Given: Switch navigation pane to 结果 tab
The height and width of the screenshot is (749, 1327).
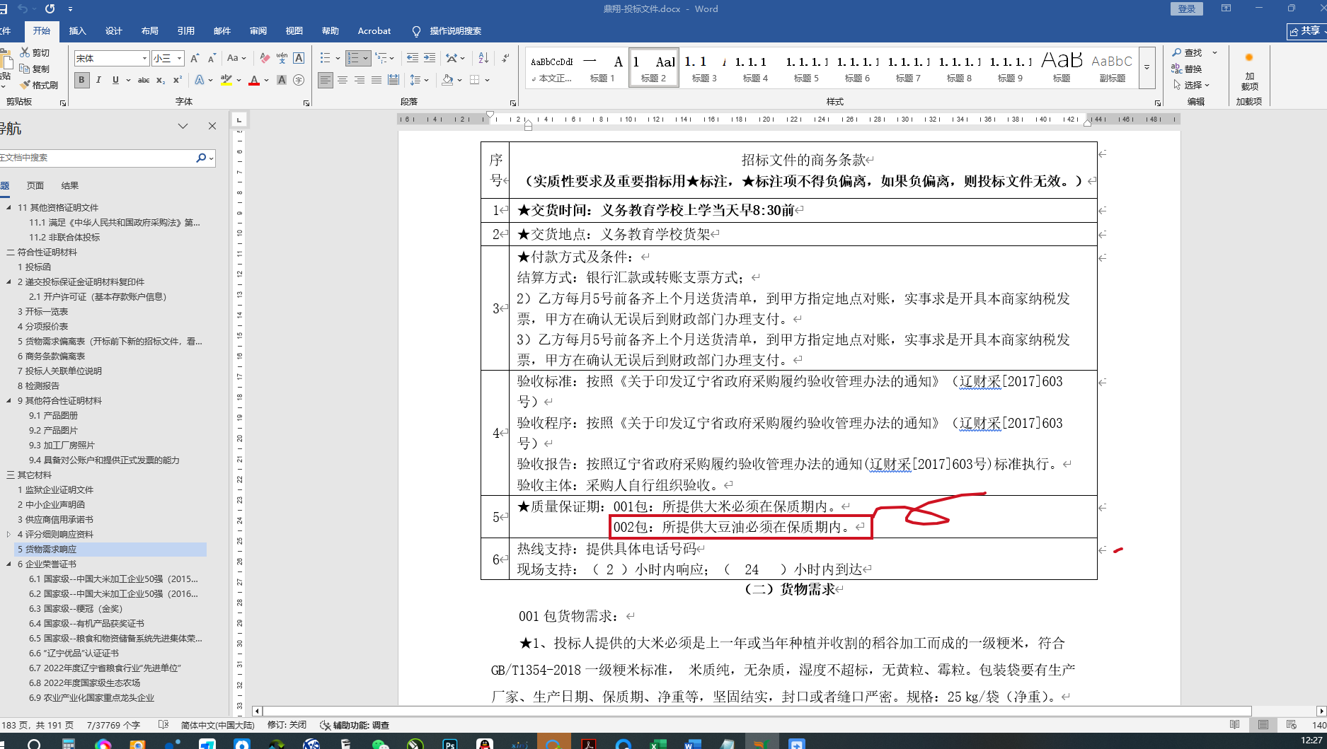Looking at the screenshot, I should coord(69,185).
